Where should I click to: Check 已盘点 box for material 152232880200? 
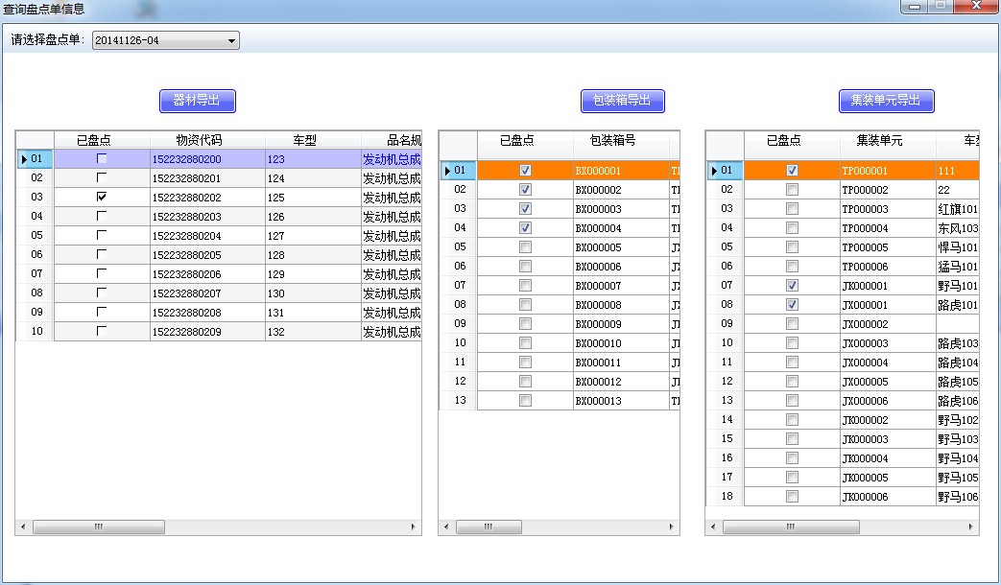click(x=102, y=158)
